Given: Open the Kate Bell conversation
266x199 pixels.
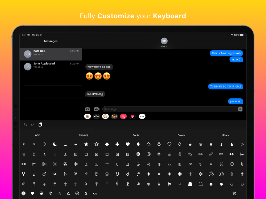Looking at the screenshot, I should 51,54.
